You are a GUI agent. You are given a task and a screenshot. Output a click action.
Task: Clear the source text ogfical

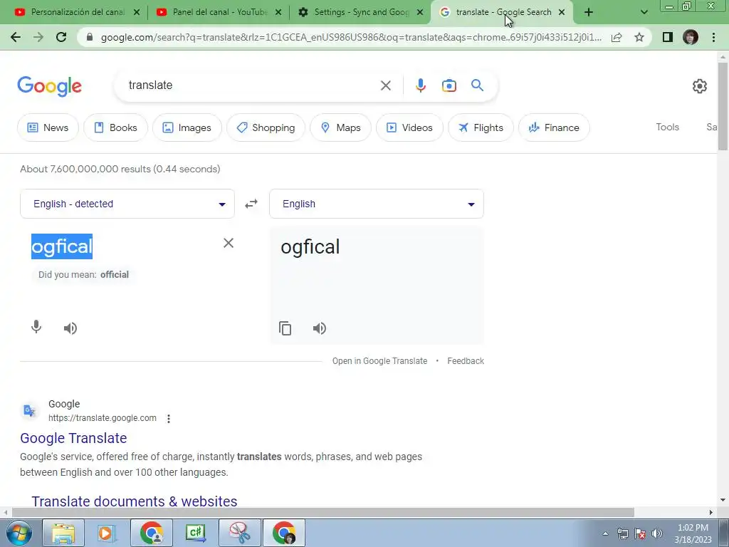[x=229, y=243]
